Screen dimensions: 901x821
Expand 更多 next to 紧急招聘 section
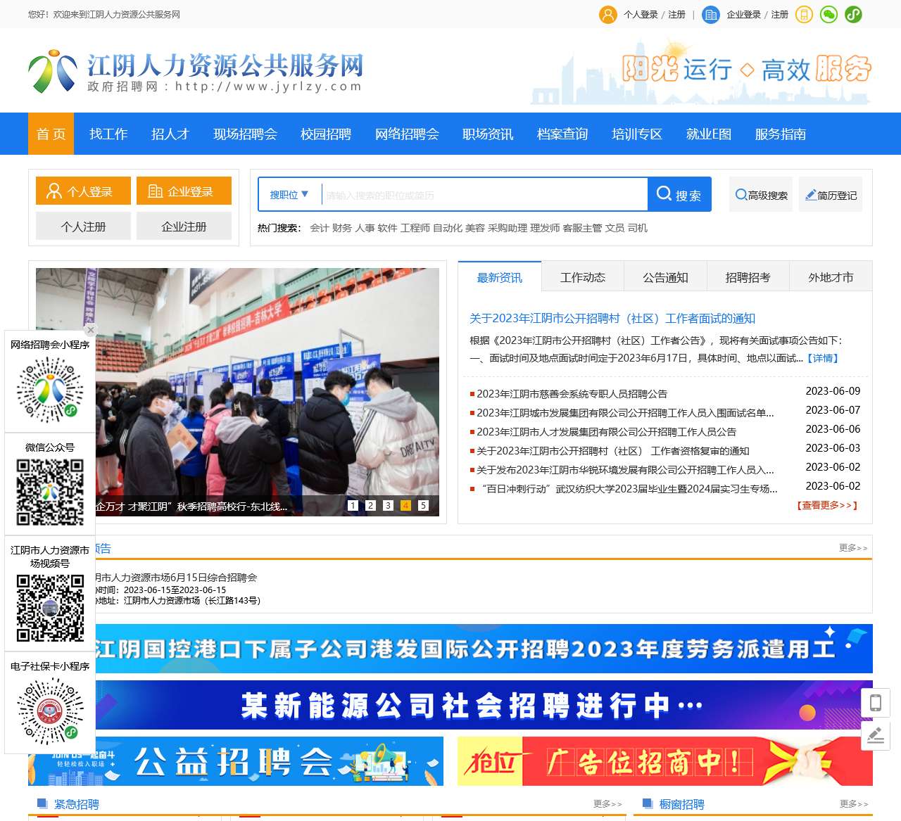pos(607,803)
